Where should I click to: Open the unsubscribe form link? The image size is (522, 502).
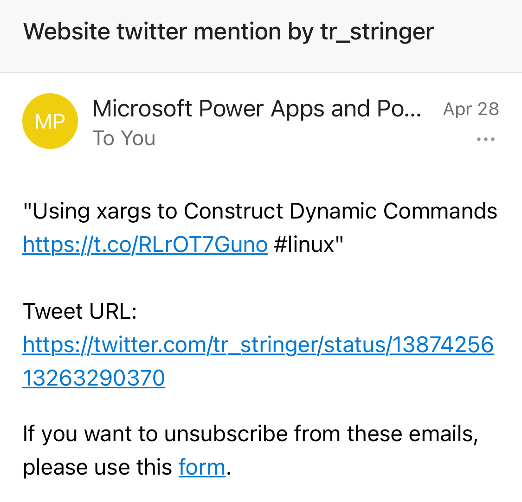point(202,467)
